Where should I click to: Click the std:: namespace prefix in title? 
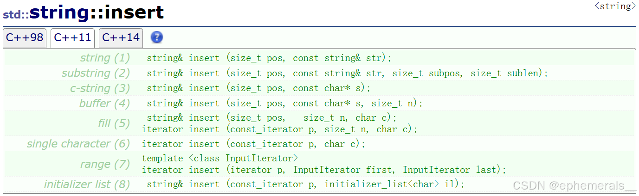[x=16, y=14]
